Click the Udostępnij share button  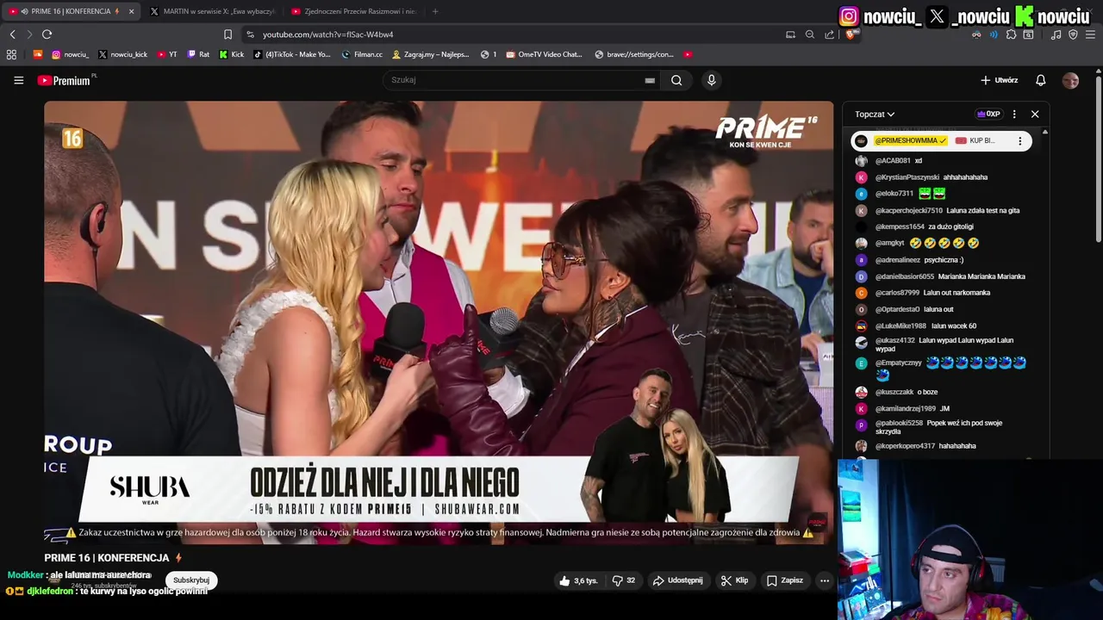tap(677, 580)
